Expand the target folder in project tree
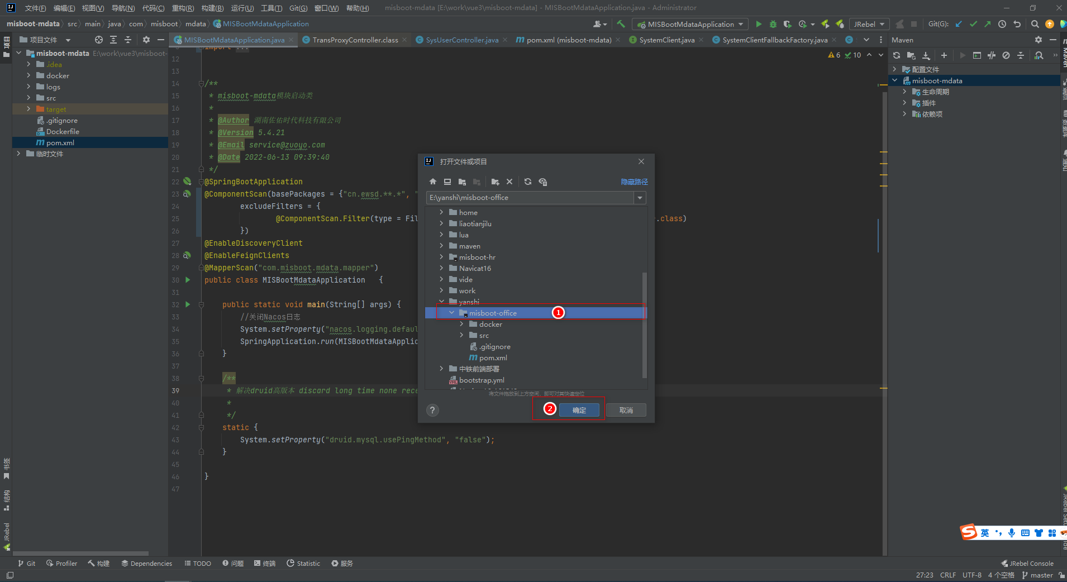This screenshot has height=582, width=1067. [28, 109]
